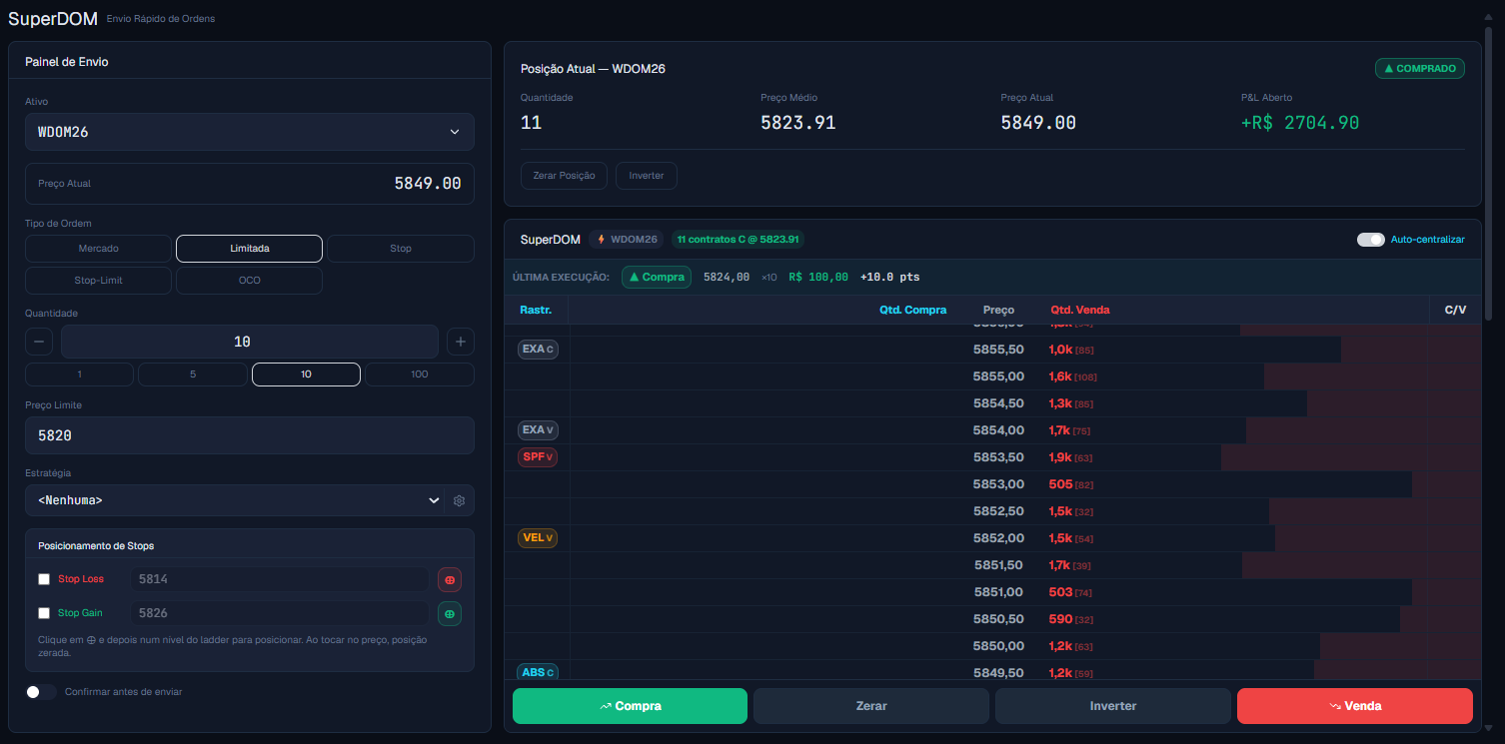Click the C/V column header
The height and width of the screenshot is (744, 1505).
click(1455, 310)
